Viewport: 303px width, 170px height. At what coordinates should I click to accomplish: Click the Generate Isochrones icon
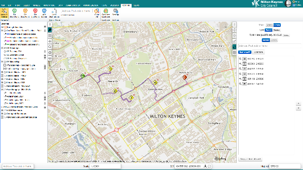click(x=106, y=11)
